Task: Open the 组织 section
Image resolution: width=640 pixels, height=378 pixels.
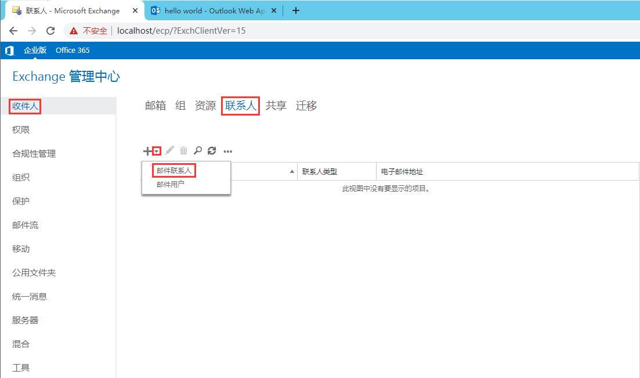Action: pyautogui.click(x=21, y=177)
